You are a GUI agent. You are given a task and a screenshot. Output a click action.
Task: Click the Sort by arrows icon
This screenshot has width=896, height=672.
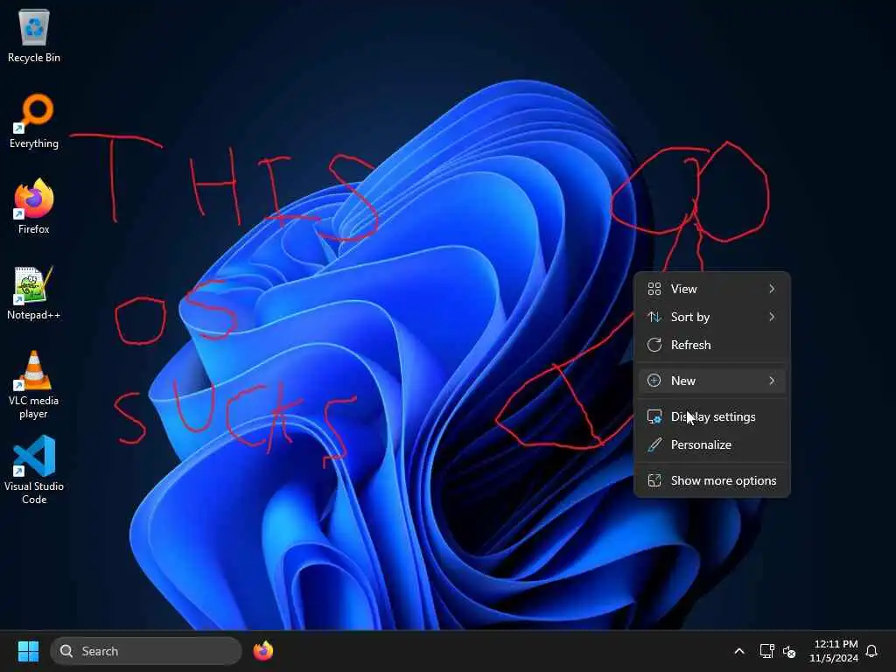pos(654,317)
